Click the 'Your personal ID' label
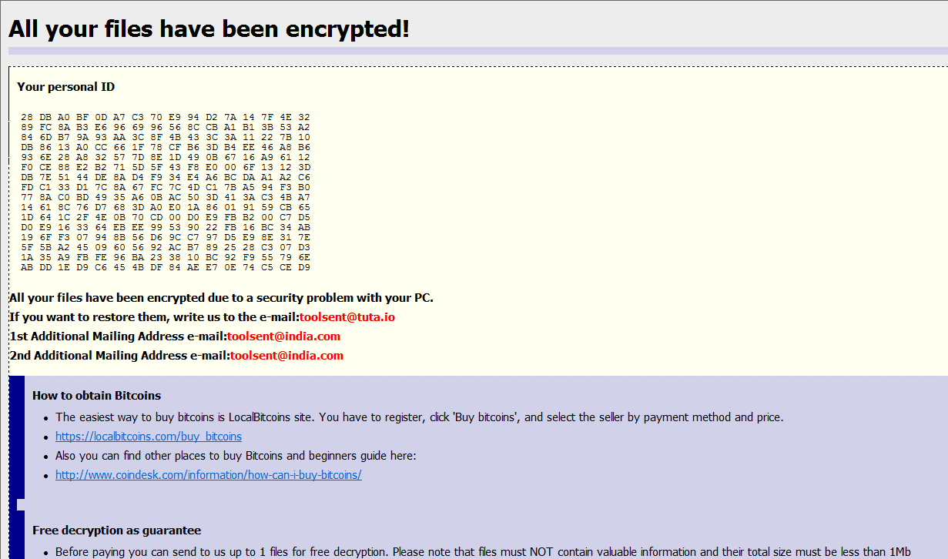This screenshot has height=559, width=948. (x=66, y=87)
